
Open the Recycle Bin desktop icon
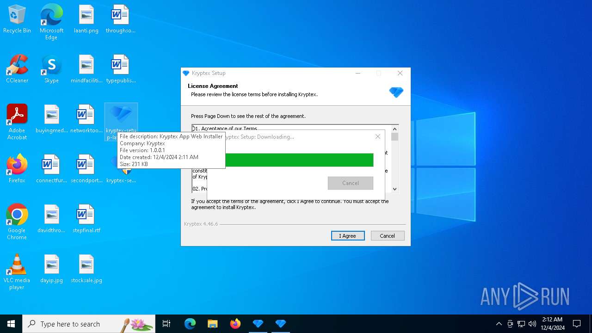click(x=17, y=19)
